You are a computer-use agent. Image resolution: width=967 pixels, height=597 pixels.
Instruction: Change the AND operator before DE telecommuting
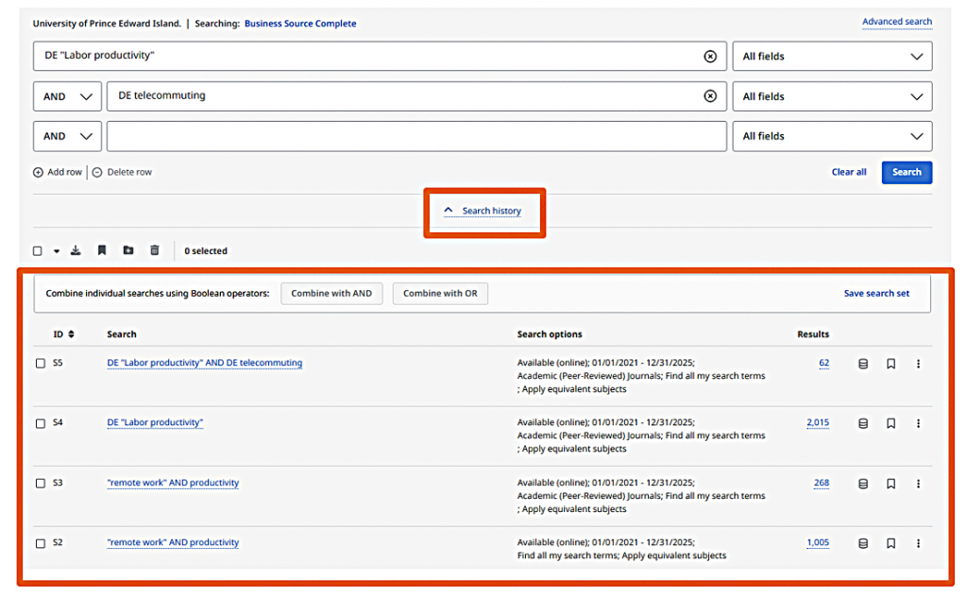coord(67,96)
